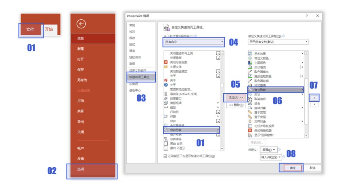Click the back arrow in the backstage menu
The image size is (341, 192).
point(81,24)
